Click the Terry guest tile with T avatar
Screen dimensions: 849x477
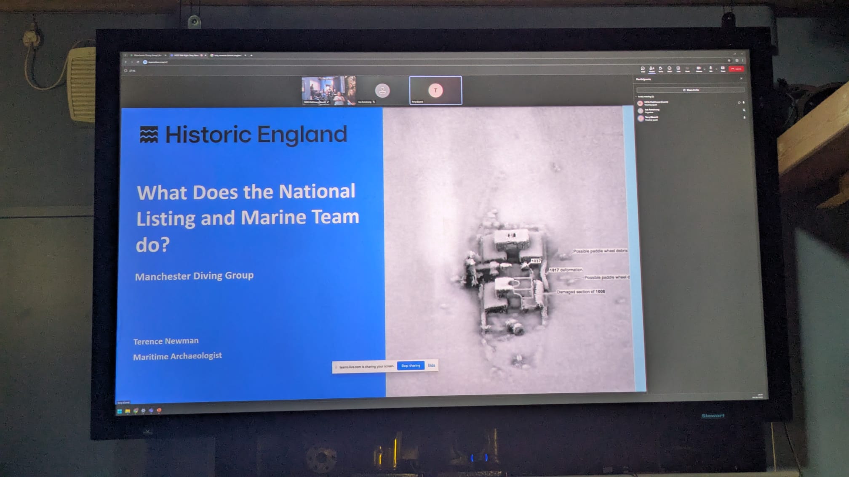(x=435, y=90)
